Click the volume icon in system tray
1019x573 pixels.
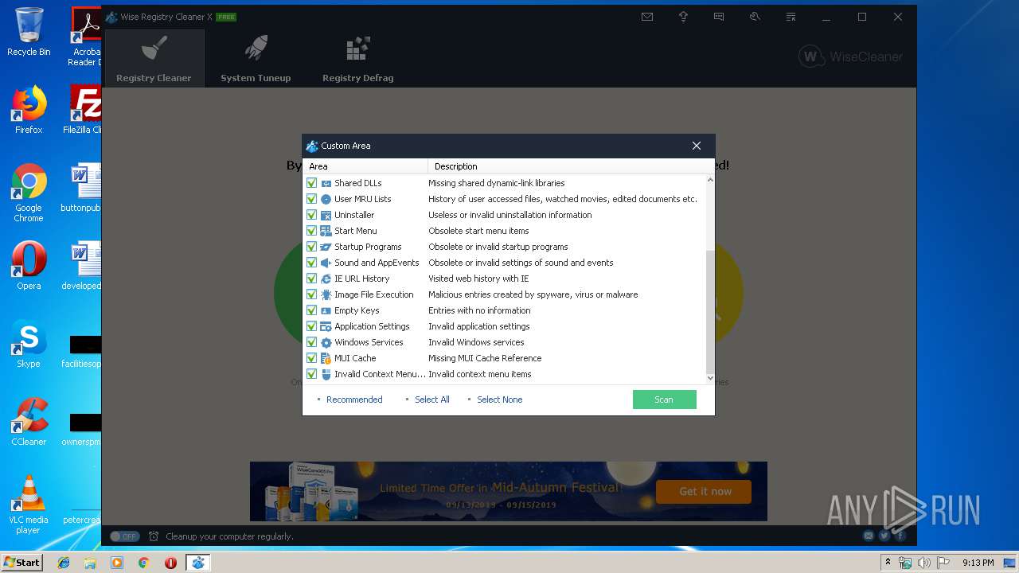[923, 563]
